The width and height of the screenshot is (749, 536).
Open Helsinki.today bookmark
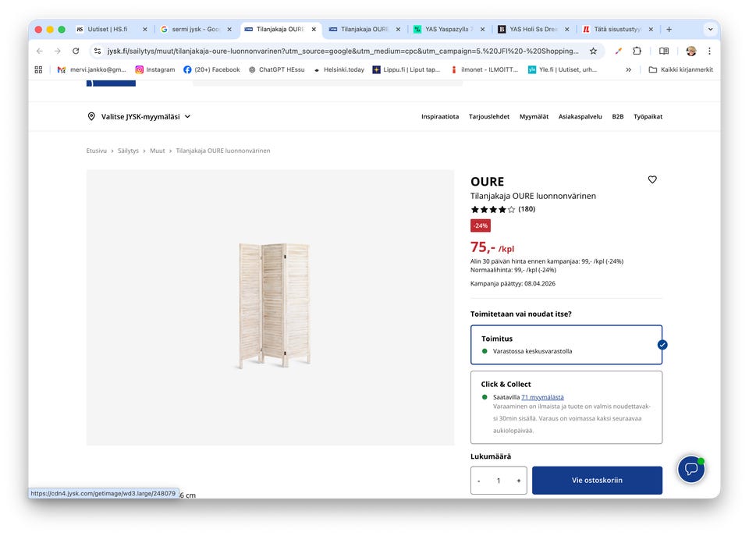tap(339, 69)
